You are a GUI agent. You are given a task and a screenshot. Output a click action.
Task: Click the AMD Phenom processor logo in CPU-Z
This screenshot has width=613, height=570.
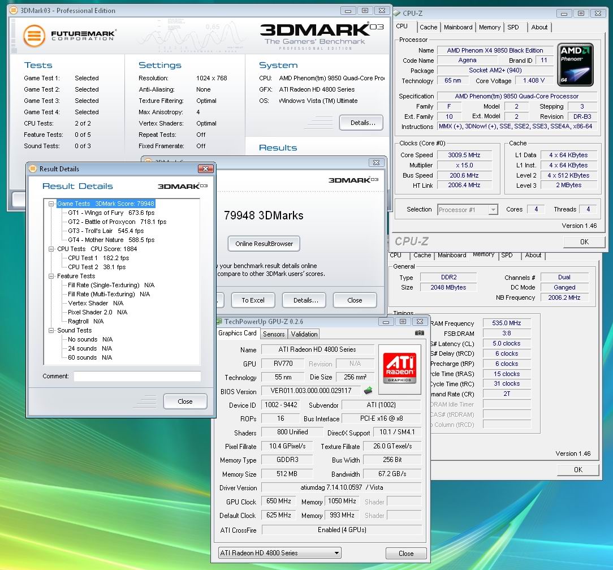[x=575, y=64]
